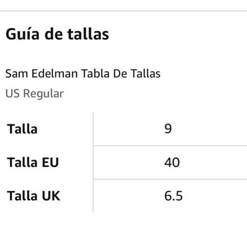Click the UK text in Talla UK
Viewport: 247px width, 226px height.
[x=51, y=196]
